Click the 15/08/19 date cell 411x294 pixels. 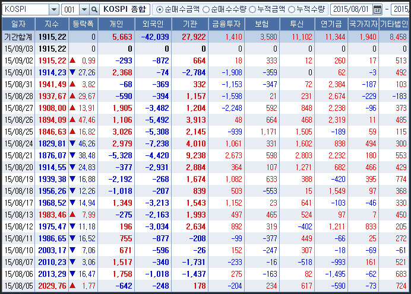point(18,179)
